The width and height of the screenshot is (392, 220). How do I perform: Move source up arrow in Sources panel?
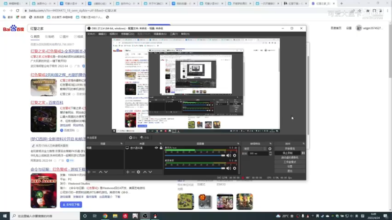[145, 172]
